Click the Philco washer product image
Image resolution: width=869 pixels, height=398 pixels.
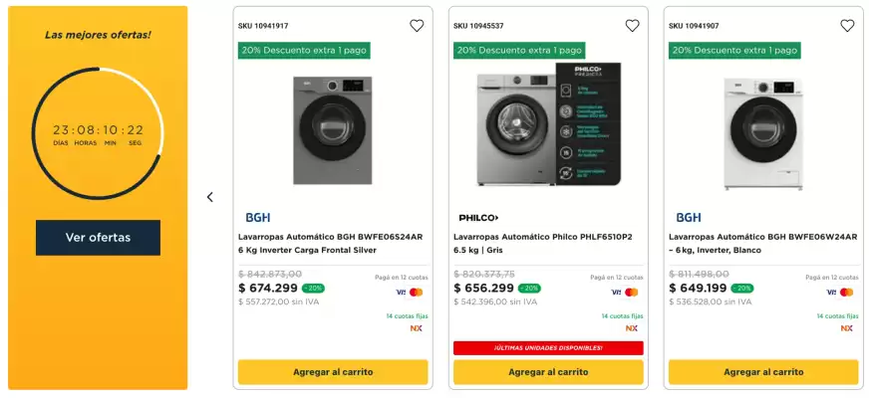pos(548,125)
